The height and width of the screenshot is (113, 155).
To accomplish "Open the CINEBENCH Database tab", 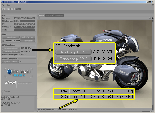I will click(x=54, y=15).
